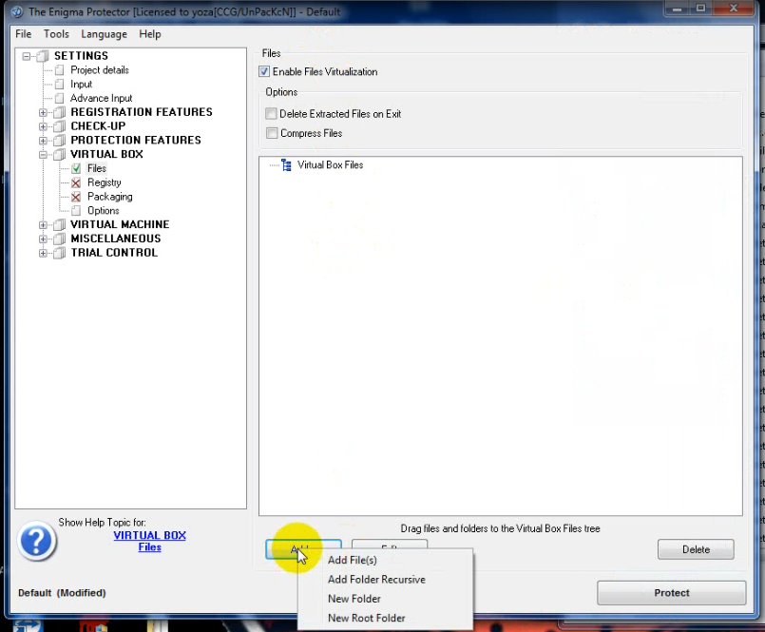Click red cross icon beside Packaging
Image resolution: width=765 pixels, height=632 pixels.
coord(76,197)
